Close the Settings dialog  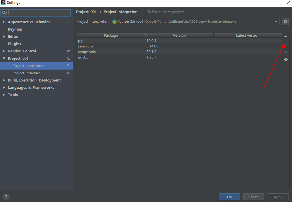click(x=289, y=2)
